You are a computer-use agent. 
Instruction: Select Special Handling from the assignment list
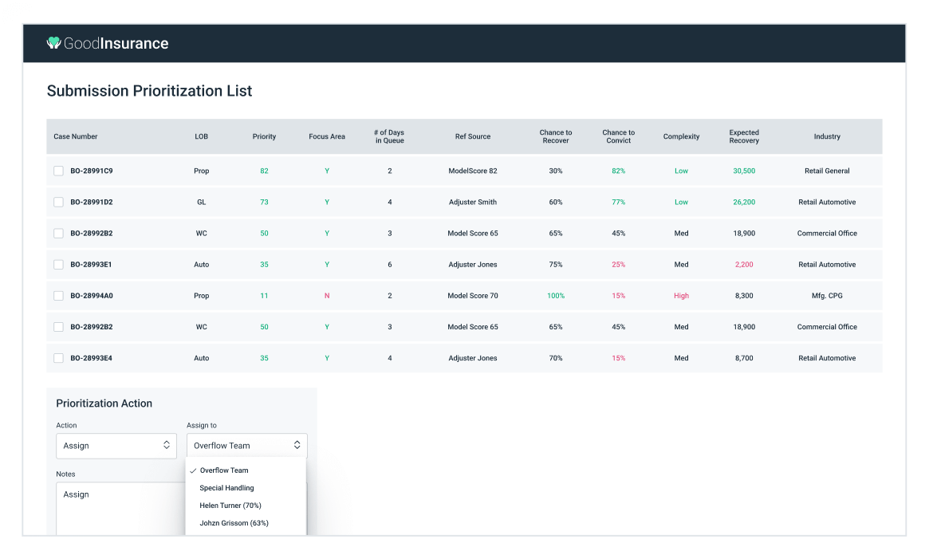click(227, 487)
